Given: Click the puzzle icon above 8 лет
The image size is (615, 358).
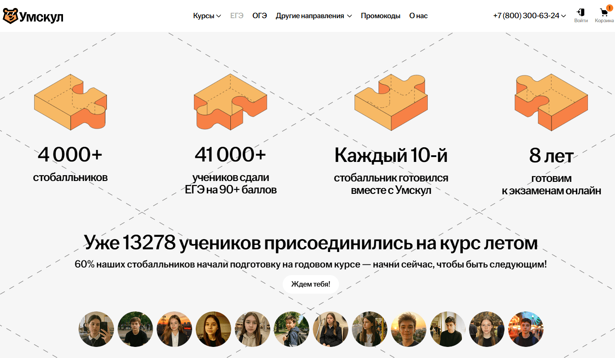Looking at the screenshot, I should [551, 101].
